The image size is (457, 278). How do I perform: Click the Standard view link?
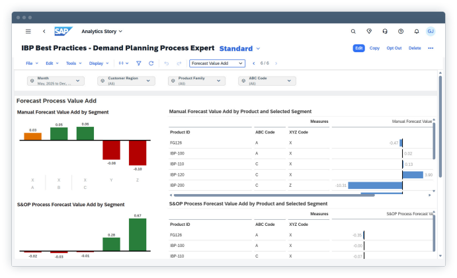point(236,48)
